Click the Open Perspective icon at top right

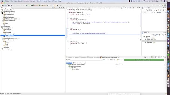(163, 5)
